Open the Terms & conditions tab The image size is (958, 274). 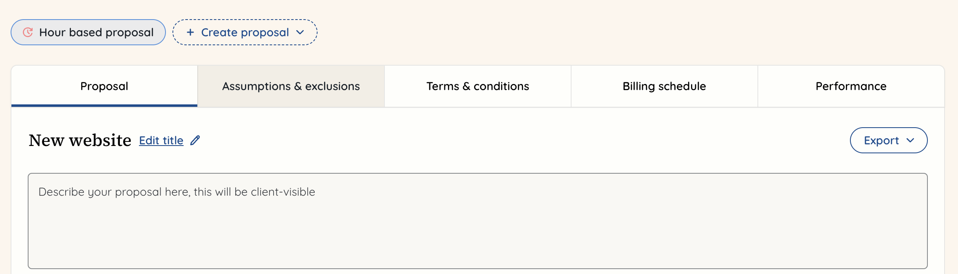477,86
